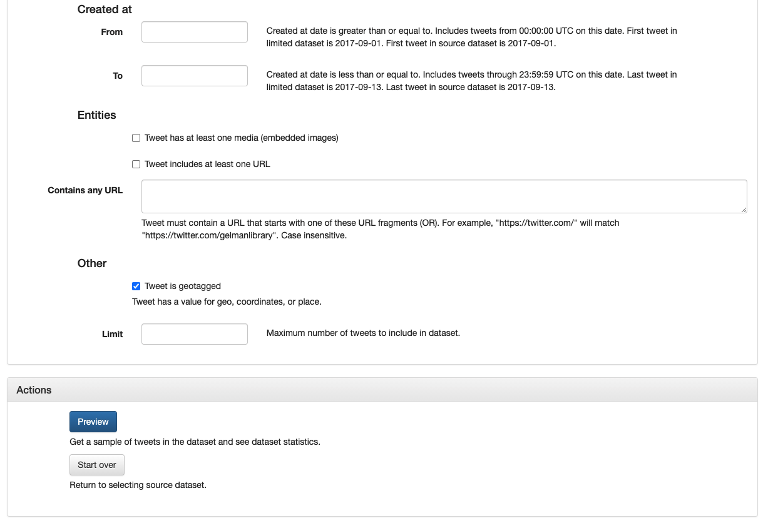768x523 pixels.
Task: Disable geotagging by clicking its label text
Action: (182, 286)
